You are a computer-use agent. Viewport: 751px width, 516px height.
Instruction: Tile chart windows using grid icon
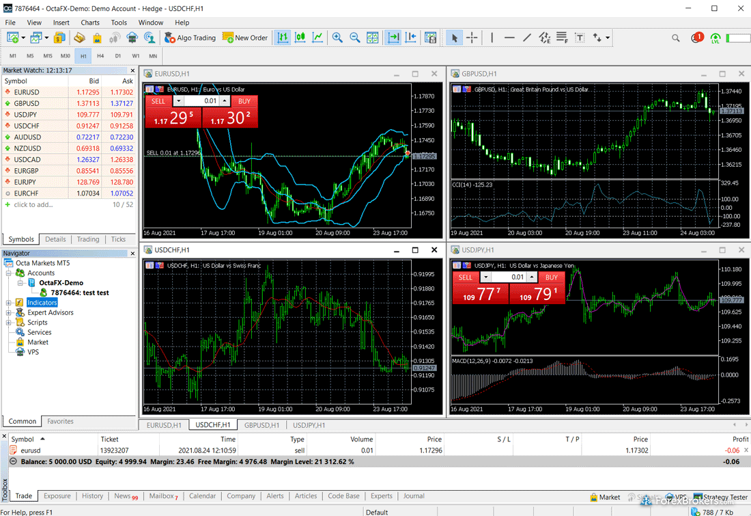click(372, 38)
